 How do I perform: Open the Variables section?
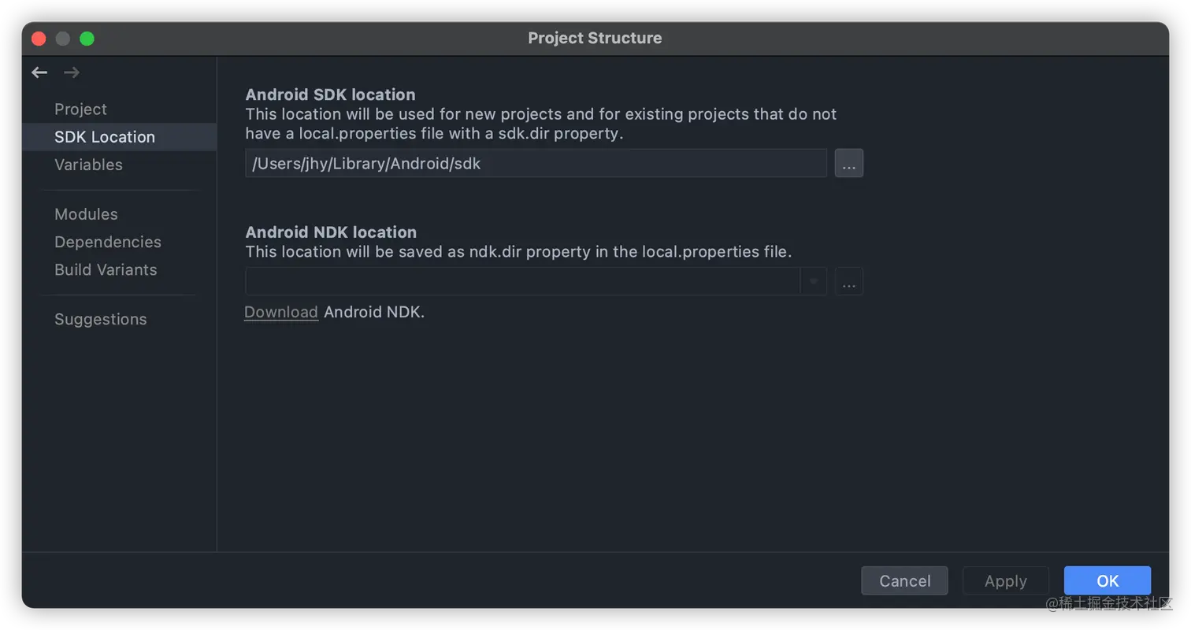click(x=88, y=165)
